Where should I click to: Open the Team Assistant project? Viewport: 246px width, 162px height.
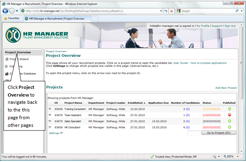73,115
